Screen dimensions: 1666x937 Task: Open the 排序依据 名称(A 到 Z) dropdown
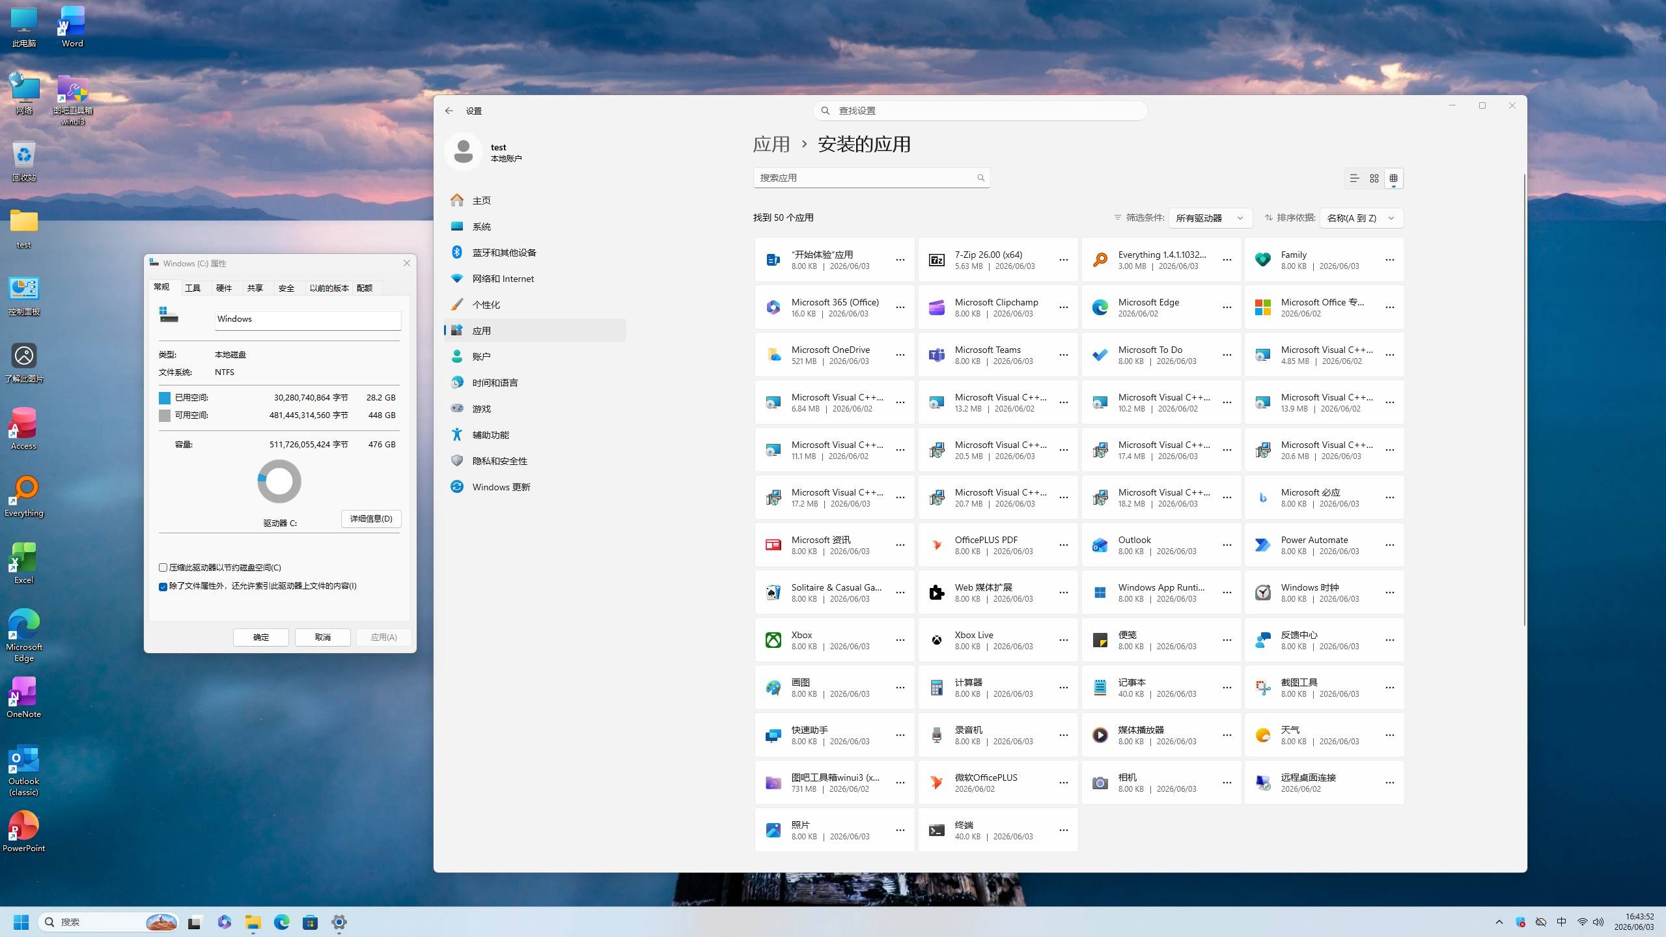(1361, 218)
